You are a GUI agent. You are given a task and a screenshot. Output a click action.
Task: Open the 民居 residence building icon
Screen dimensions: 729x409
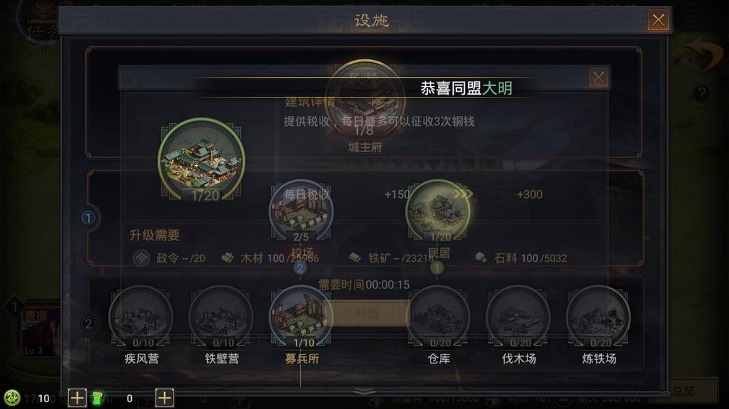click(438, 211)
